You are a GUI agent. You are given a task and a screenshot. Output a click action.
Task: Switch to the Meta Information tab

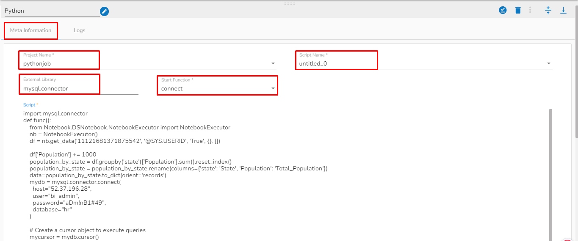tap(30, 30)
